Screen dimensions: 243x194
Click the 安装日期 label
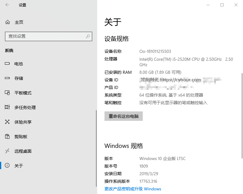[x=113, y=174]
